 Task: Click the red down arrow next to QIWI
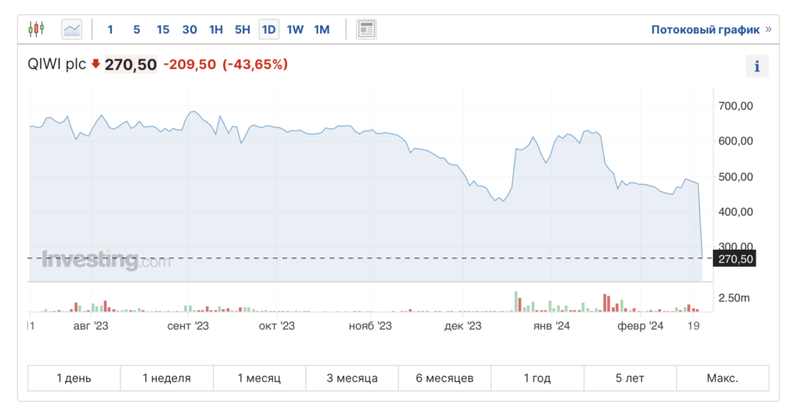[x=96, y=65]
